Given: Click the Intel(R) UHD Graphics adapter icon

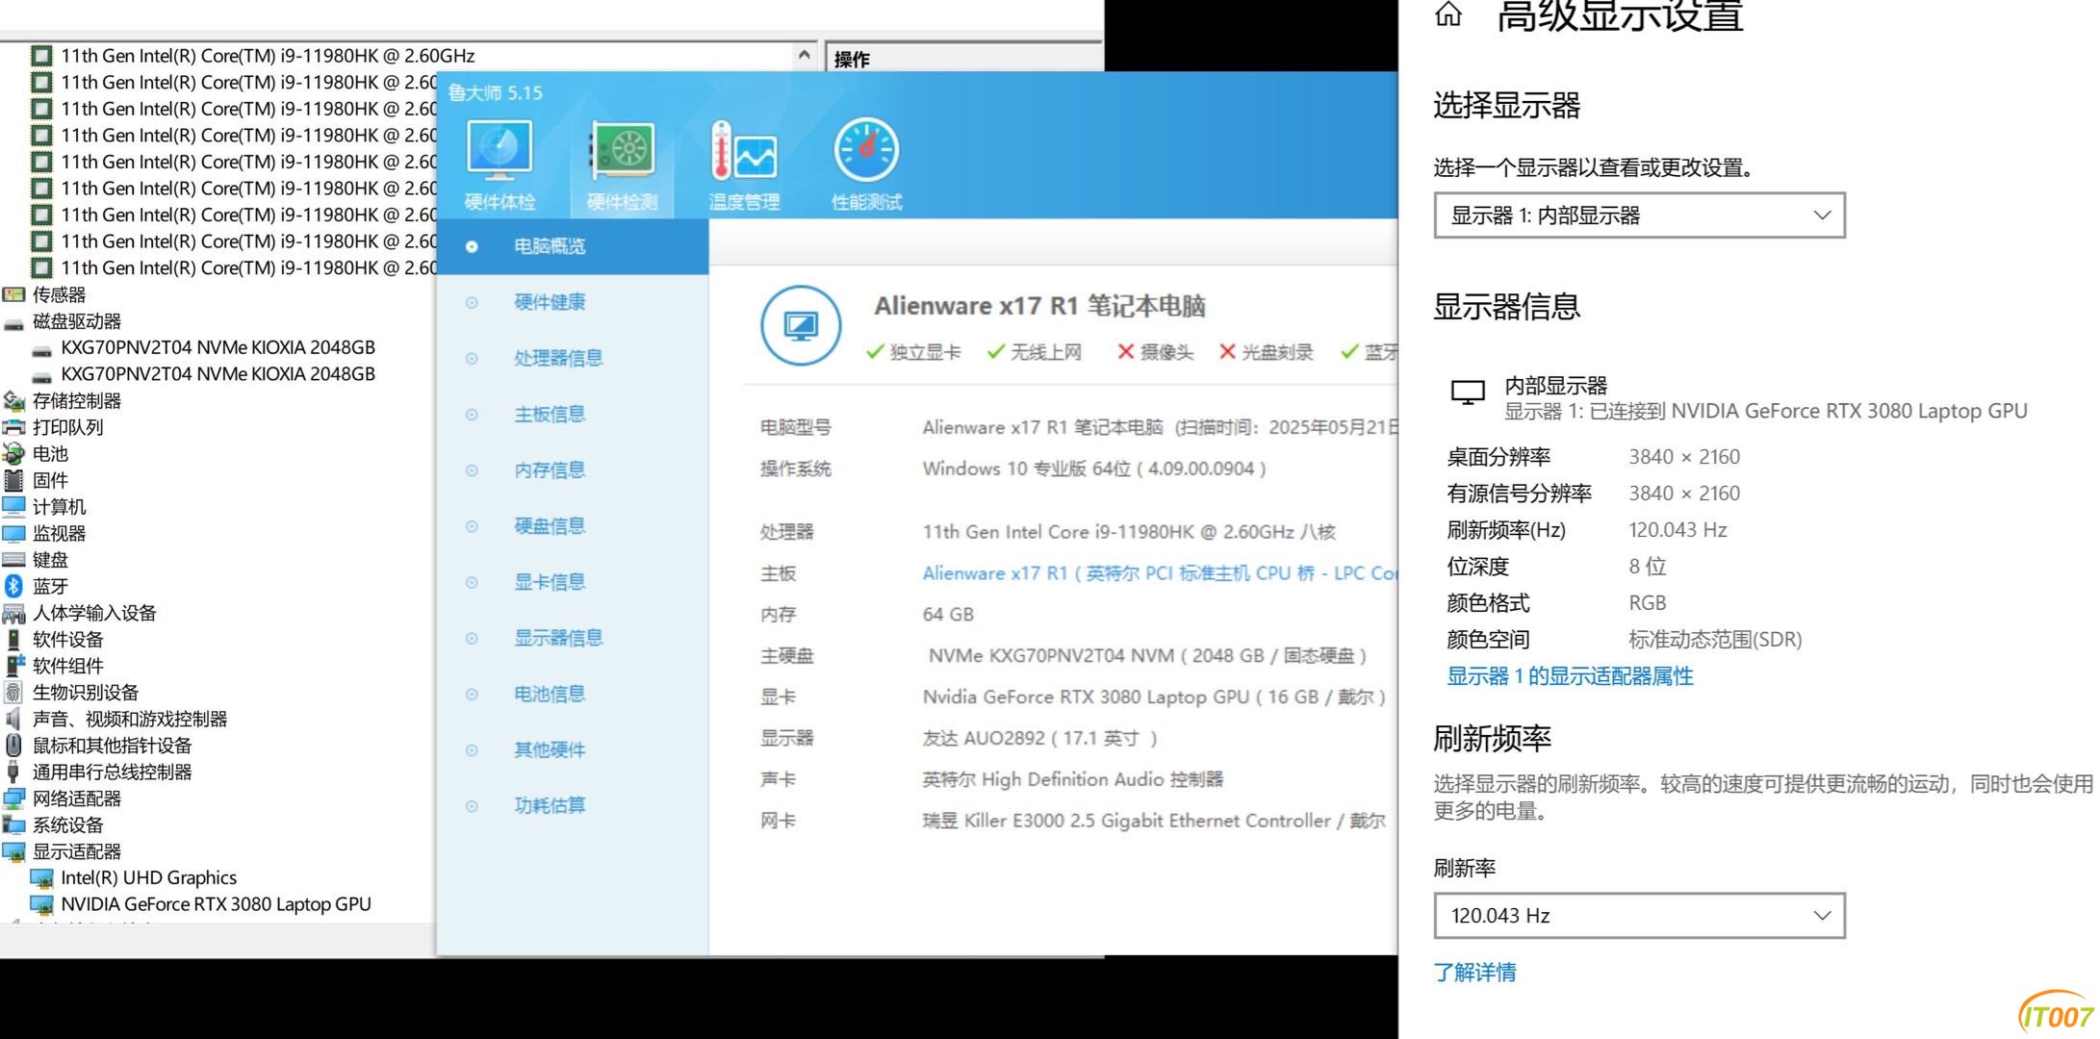Looking at the screenshot, I should pyautogui.click(x=41, y=877).
